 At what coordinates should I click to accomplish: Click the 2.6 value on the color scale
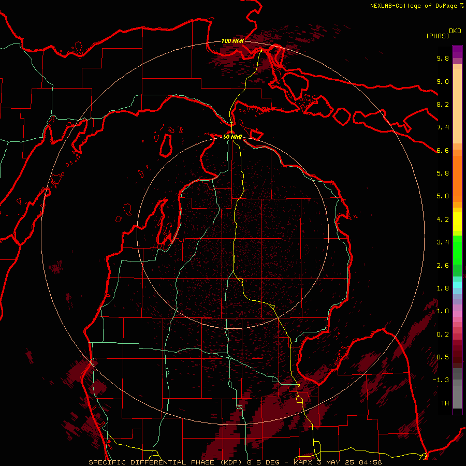click(443, 266)
